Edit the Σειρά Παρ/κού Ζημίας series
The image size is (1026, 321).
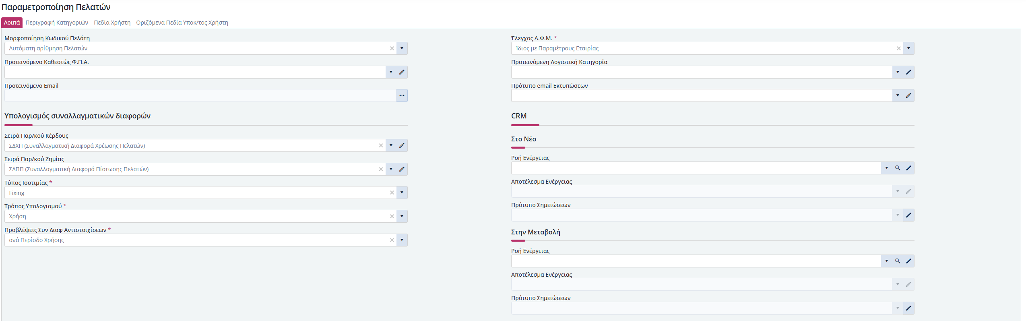coord(402,169)
